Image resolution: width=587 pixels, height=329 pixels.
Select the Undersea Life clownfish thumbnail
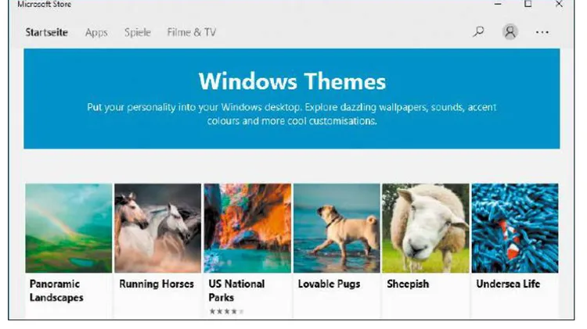click(515, 228)
